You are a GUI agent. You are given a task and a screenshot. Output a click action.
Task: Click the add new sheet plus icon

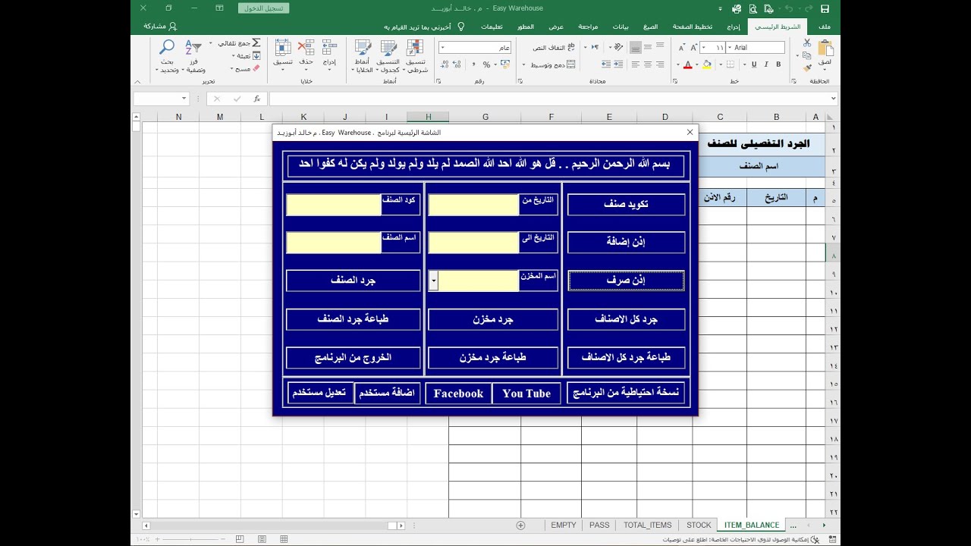coord(520,525)
